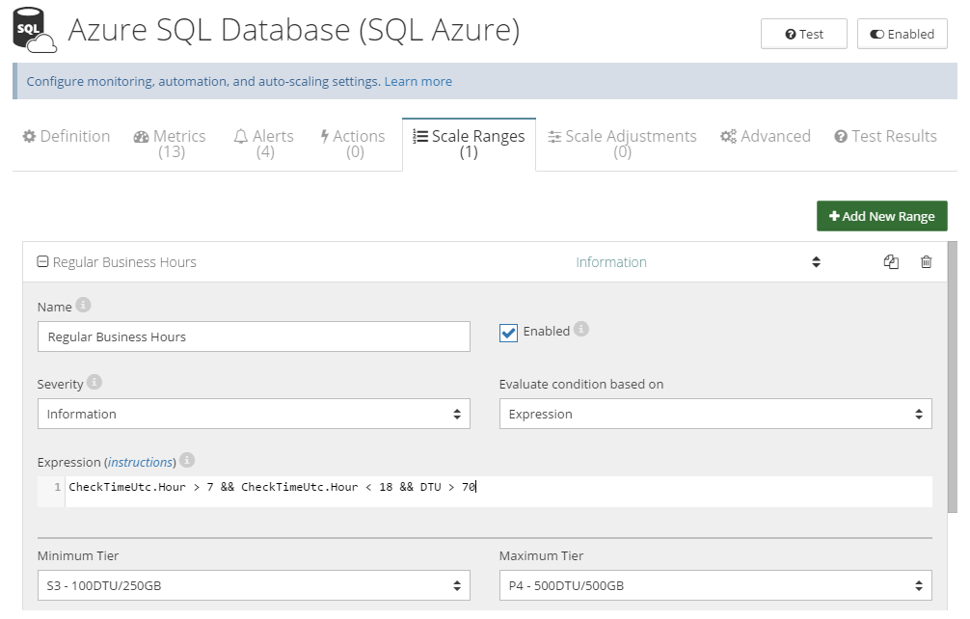
Task: Toggle the Enabled switch button at top right
Action: pos(902,34)
